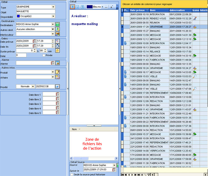The width and height of the screenshot is (208, 176).
Task: Open calendar picker for Date prévue
Action: coord(34,41)
